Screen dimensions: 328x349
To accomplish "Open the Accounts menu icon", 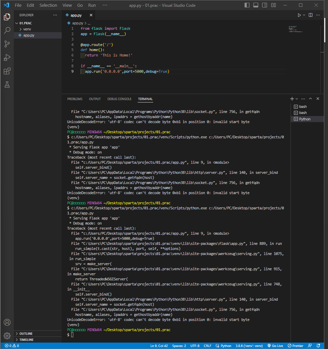I will coord(7,322).
